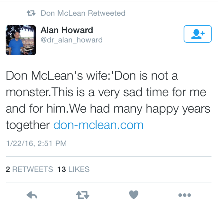The image size is (218, 208).
Task: Open more options via the three dots
Action: coord(184,195)
